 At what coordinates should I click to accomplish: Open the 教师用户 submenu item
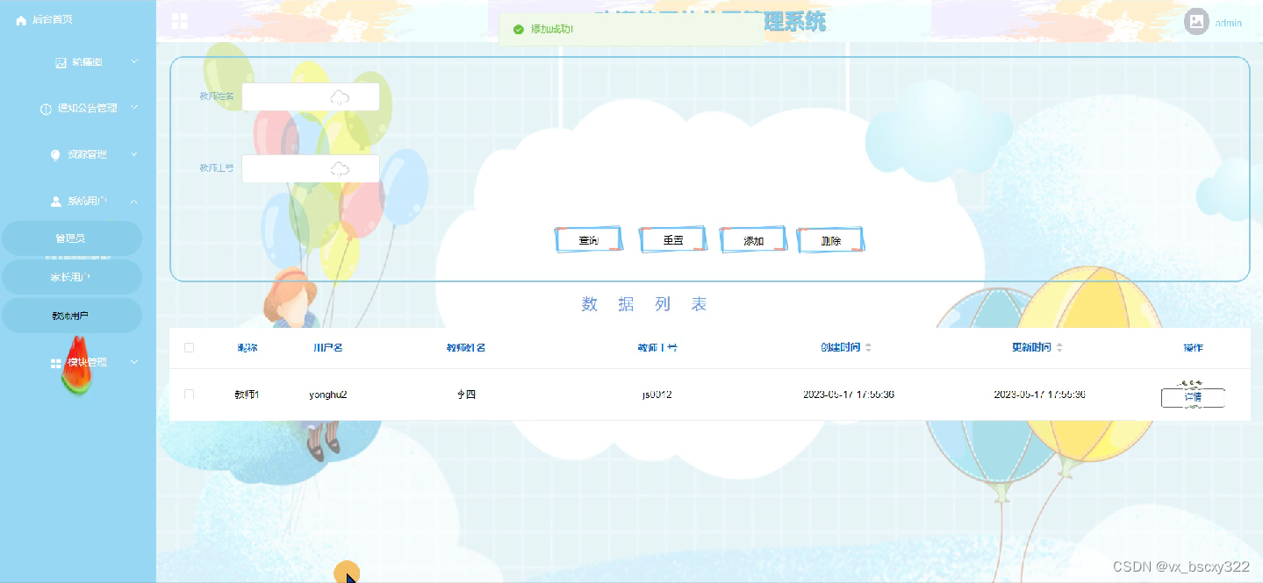[x=71, y=316]
